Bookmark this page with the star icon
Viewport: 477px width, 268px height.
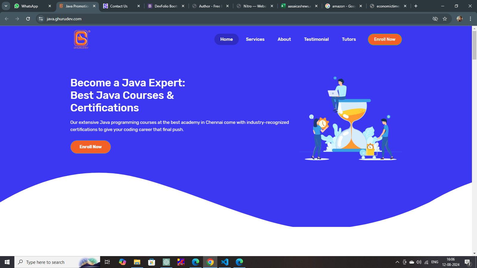[445, 19]
